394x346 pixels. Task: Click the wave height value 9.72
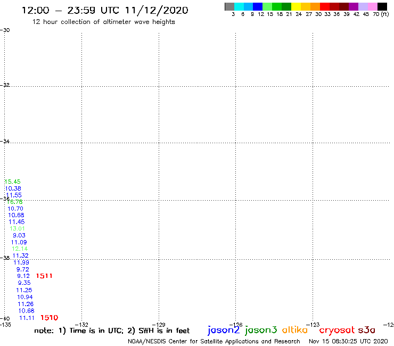[x=22, y=269]
